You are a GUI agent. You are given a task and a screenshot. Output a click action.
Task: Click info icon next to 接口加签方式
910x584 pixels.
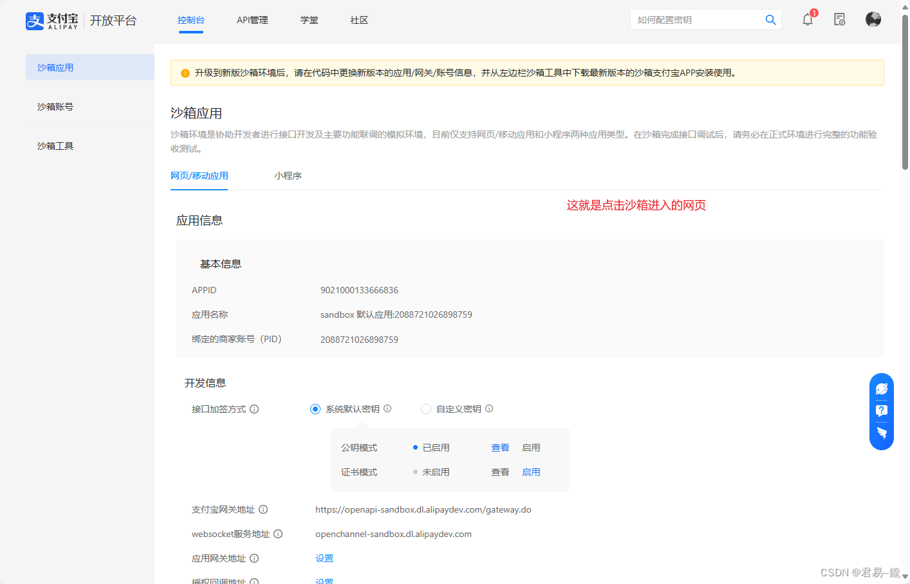coord(254,409)
